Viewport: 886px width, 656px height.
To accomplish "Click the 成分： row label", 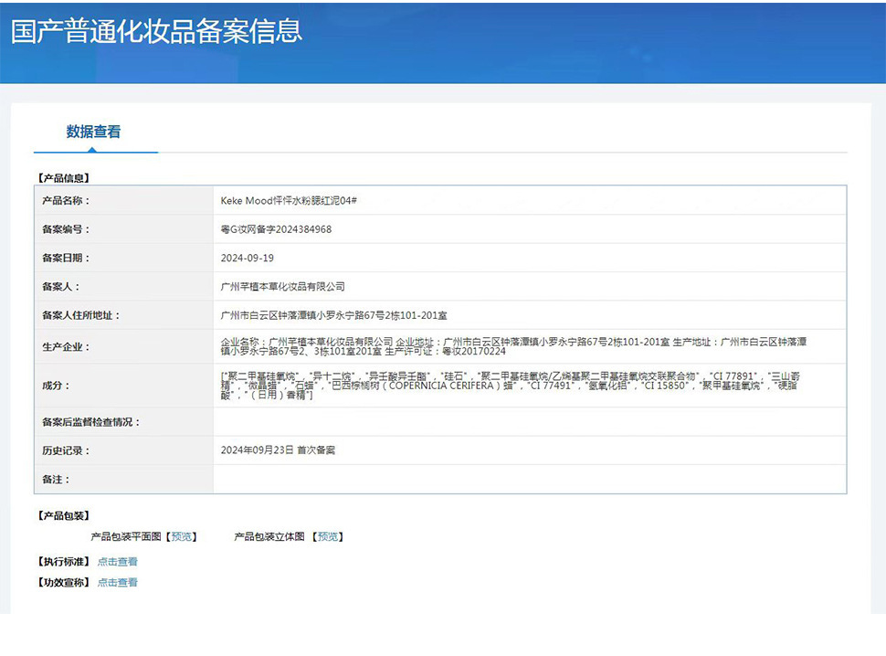I will [x=56, y=386].
